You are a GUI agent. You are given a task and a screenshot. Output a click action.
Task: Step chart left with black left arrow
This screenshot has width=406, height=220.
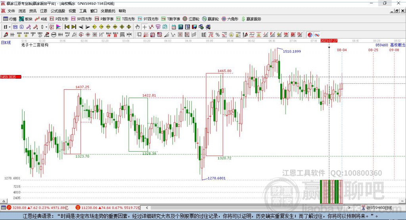pyautogui.click(x=81, y=27)
